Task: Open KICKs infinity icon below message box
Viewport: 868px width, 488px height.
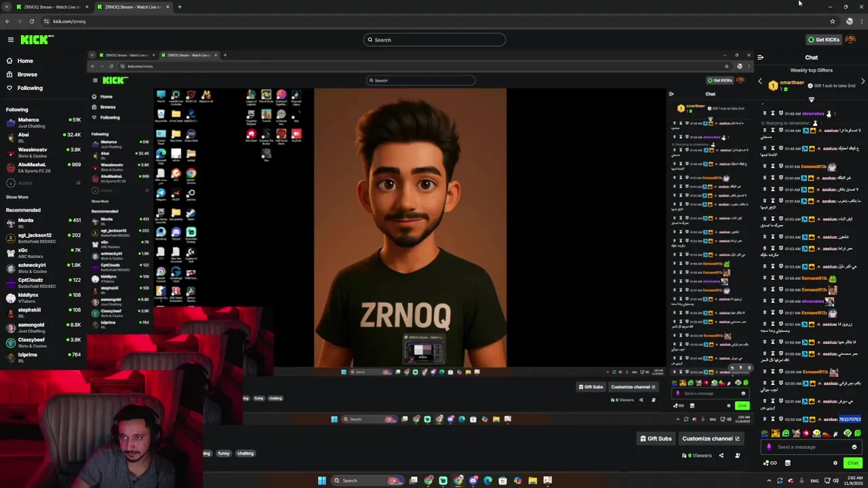Action: click(770, 463)
